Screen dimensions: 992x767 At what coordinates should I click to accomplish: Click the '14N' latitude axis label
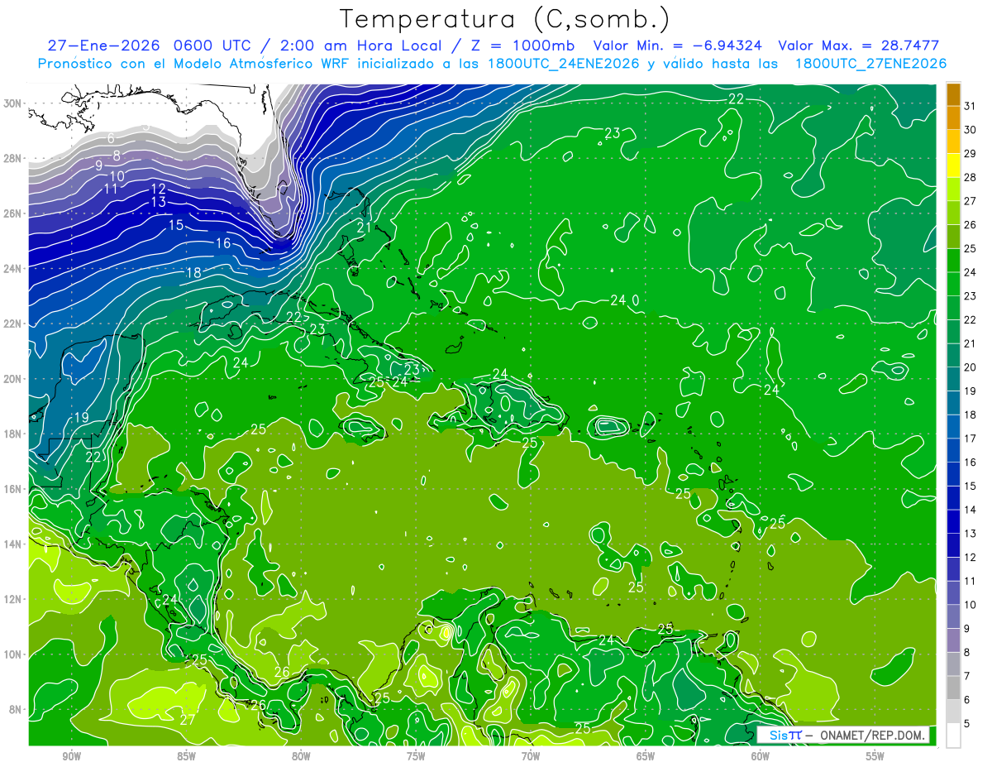pos(12,544)
